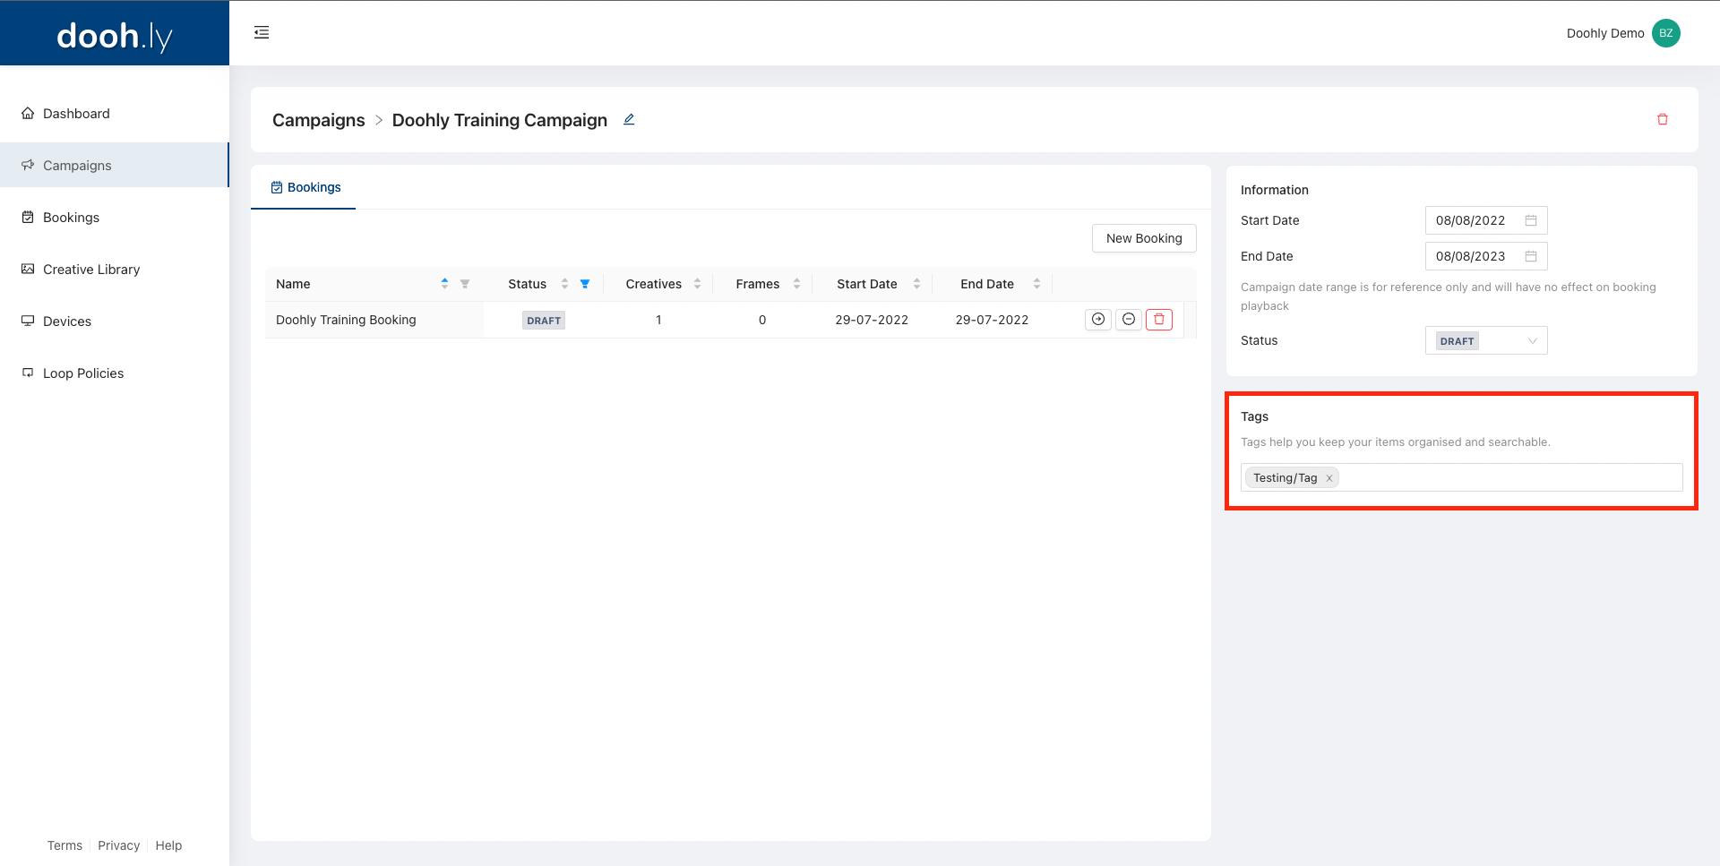Click the New Booking button
Viewport: 1720px width, 866px height.
pos(1144,238)
